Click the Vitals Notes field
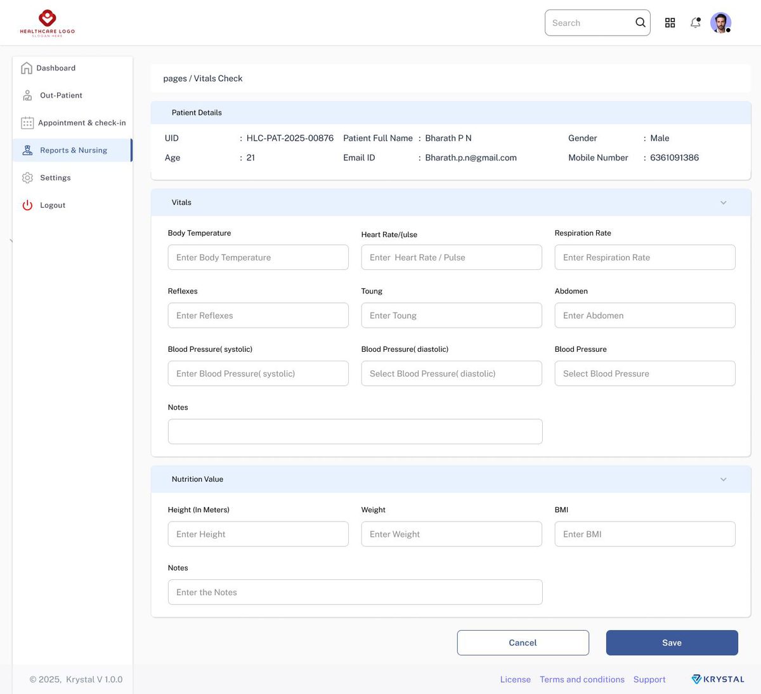 click(x=355, y=432)
